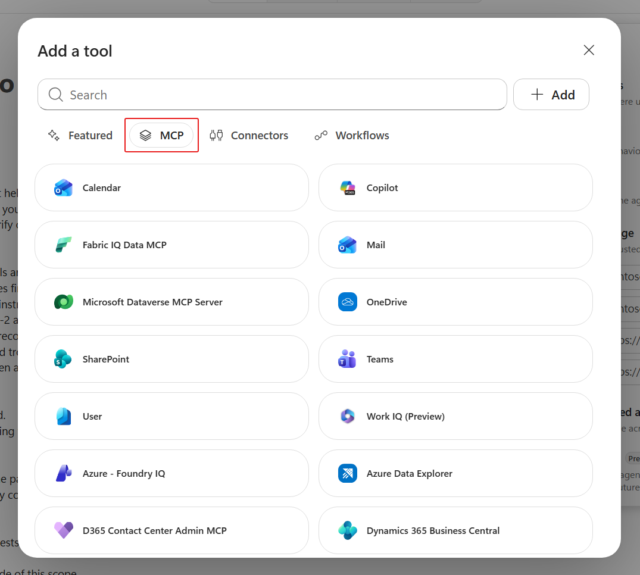This screenshot has height=575, width=640.
Task: Click the Mail Outlook icon
Action: [347, 245]
